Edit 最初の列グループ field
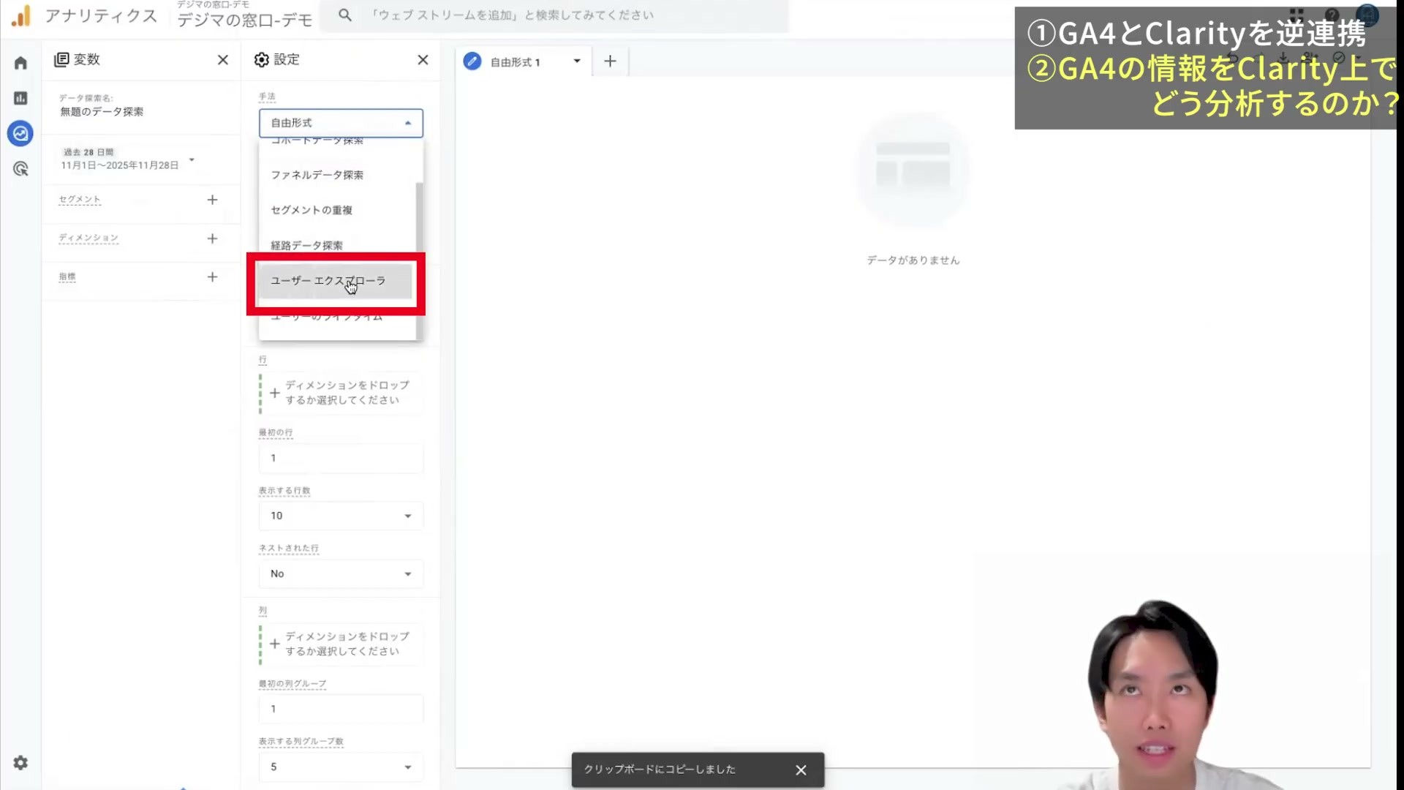This screenshot has height=790, width=1404. (x=341, y=709)
